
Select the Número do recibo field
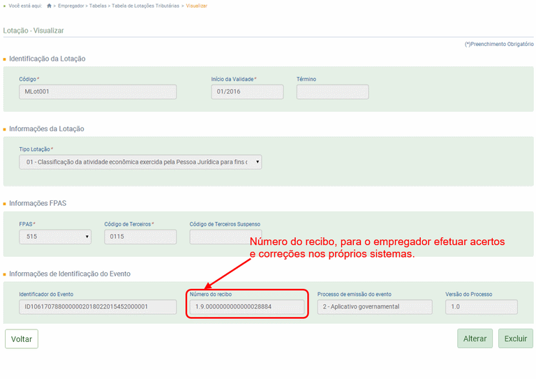(247, 307)
